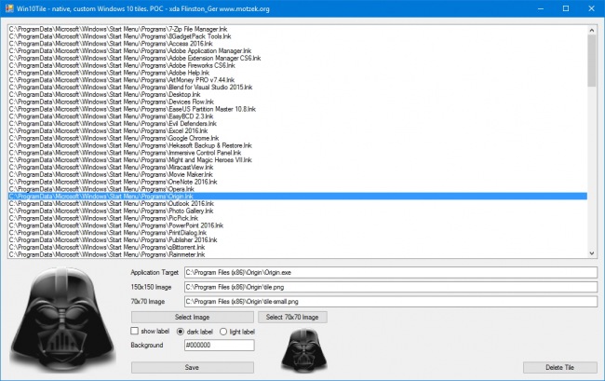Select the 7-Zip File Manager.lnk entry
The image size is (605, 381).
tap(298, 29)
